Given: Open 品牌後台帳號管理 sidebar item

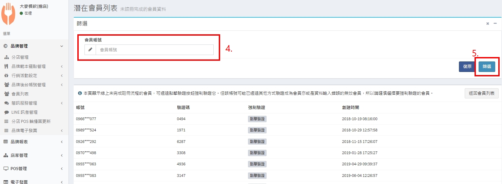Looking at the screenshot, I should pos(28,85).
